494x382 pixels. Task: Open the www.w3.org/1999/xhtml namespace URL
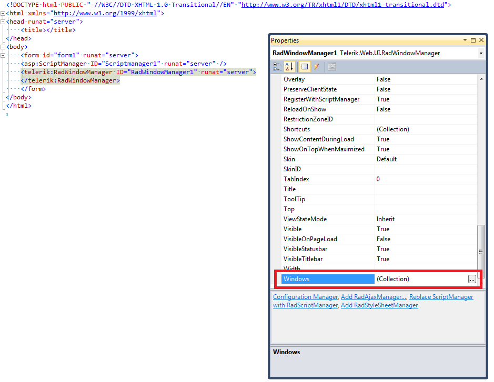click(x=105, y=13)
